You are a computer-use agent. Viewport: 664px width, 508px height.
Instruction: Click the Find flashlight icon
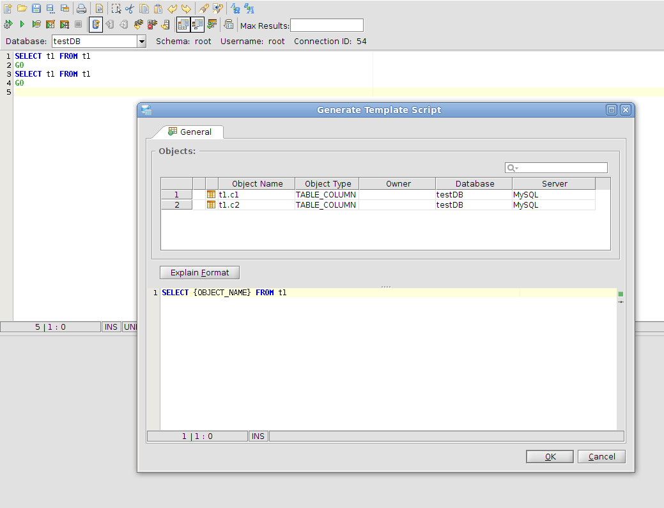[x=204, y=8]
